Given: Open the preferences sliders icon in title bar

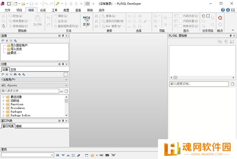Looking at the screenshot, I should pyautogui.click(x=88, y=4).
